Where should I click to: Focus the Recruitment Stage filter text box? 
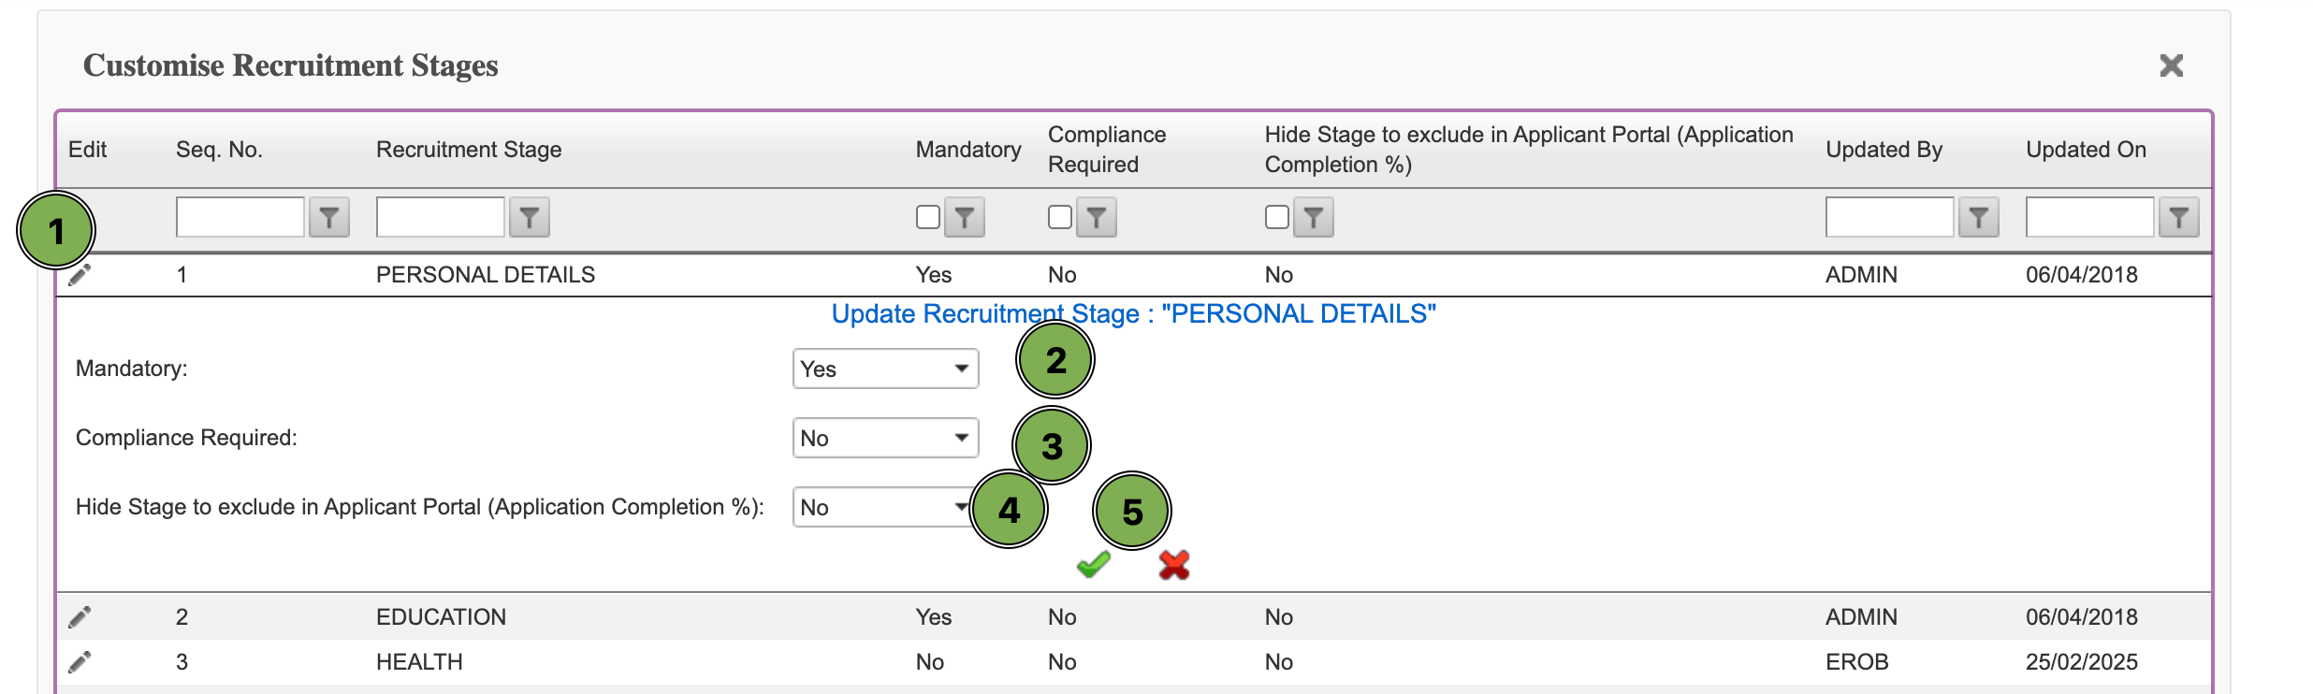(441, 217)
